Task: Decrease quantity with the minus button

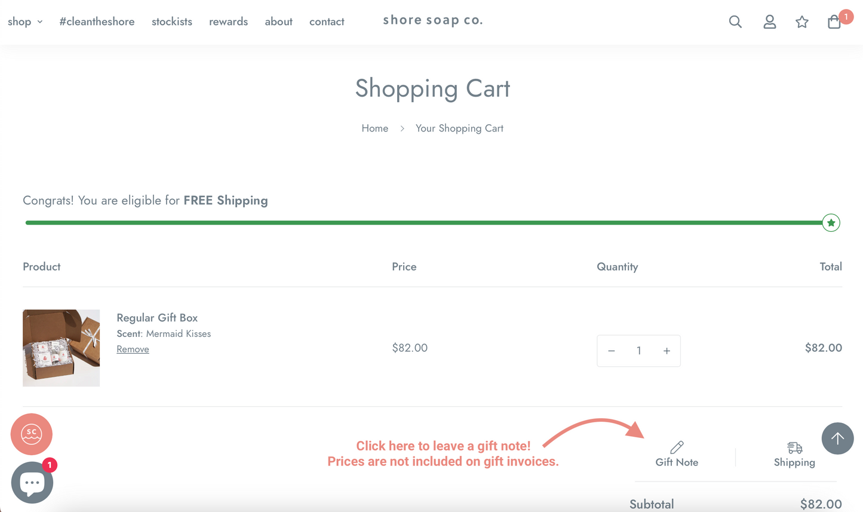Action: click(x=612, y=351)
